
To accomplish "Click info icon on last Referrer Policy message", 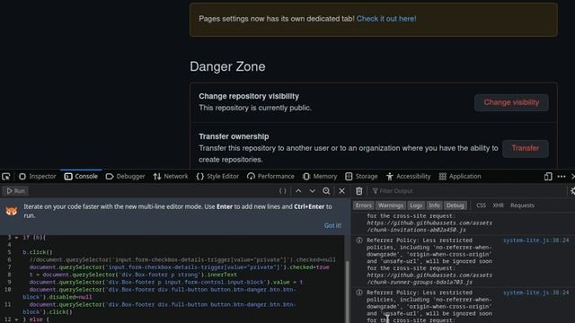I will click(x=359, y=292).
